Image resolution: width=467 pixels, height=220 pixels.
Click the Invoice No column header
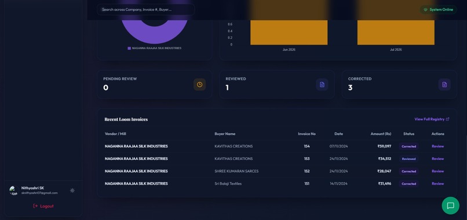pos(307,134)
